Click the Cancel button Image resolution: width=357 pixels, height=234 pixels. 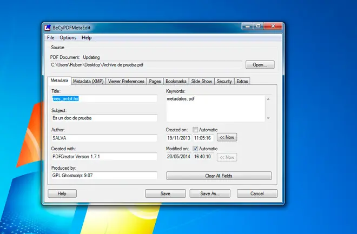click(x=257, y=193)
